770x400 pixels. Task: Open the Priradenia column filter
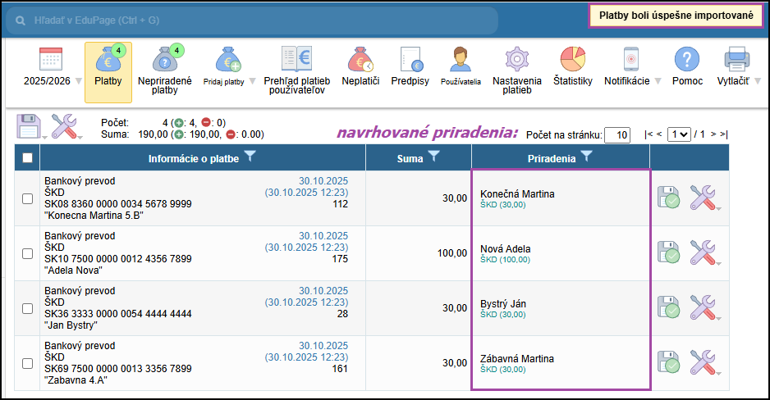pyautogui.click(x=585, y=157)
